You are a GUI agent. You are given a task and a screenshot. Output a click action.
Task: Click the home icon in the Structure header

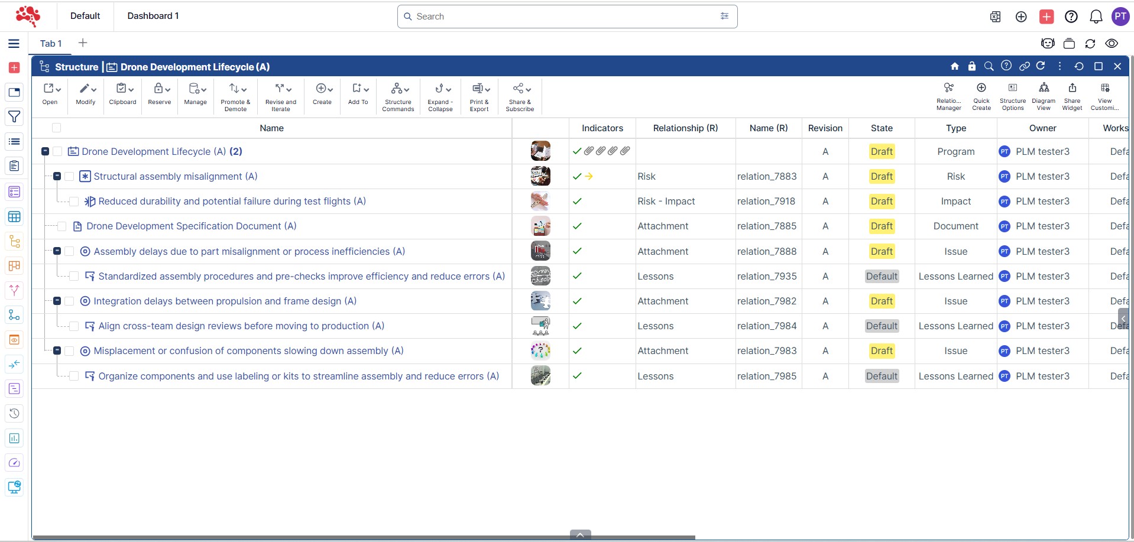tap(954, 66)
